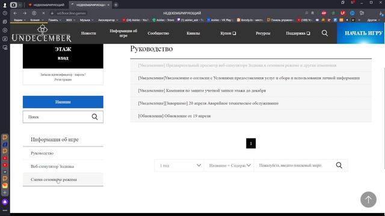Screen dimensions: 385x216
Task: Submit the board search with the magnifier
Action: [x=339, y=166]
